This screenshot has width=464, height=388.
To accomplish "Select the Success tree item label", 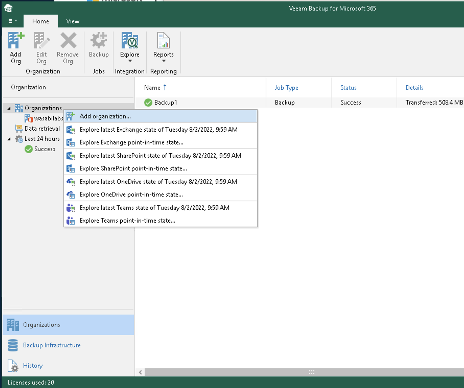I will tap(45, 149).
